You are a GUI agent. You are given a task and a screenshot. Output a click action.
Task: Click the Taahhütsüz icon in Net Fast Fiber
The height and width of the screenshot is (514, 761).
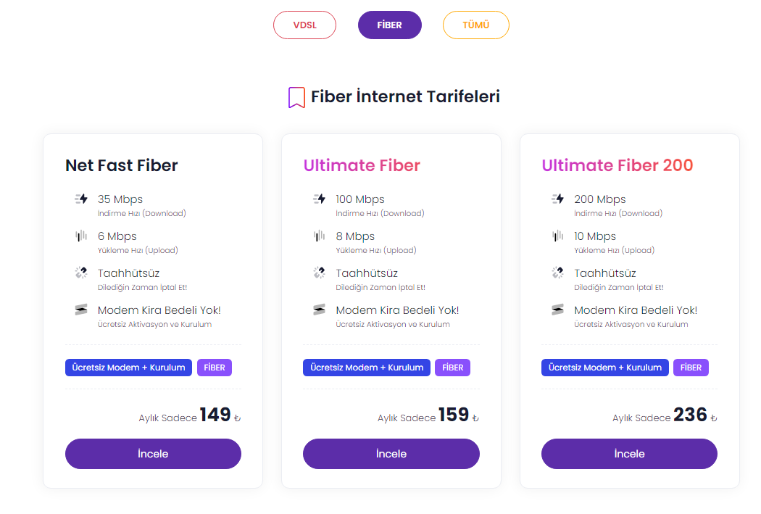[81, 273]
